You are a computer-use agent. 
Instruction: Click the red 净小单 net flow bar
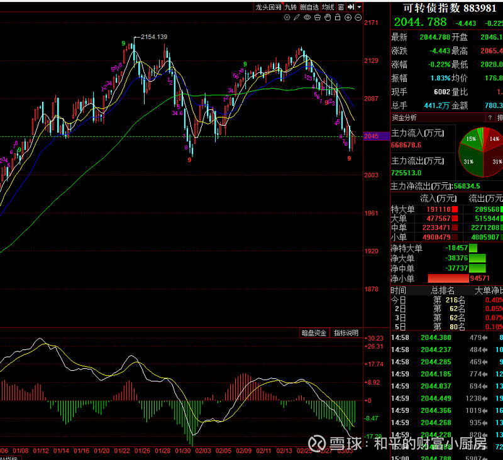[448, 278]
